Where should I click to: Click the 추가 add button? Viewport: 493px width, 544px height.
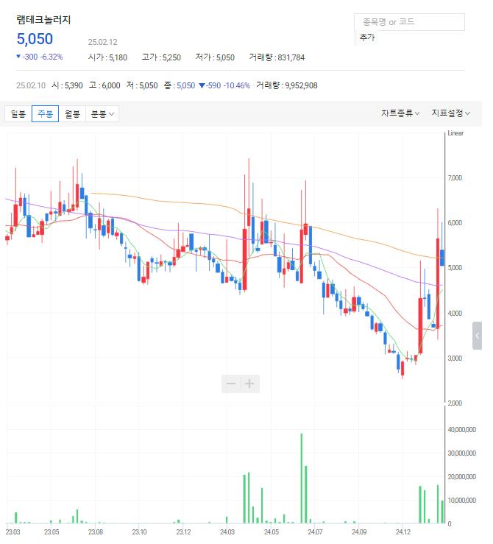(x=366, y=38)
